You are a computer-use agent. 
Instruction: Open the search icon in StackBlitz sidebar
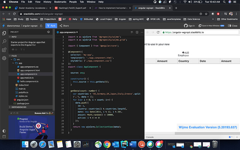tap(4, 41)
